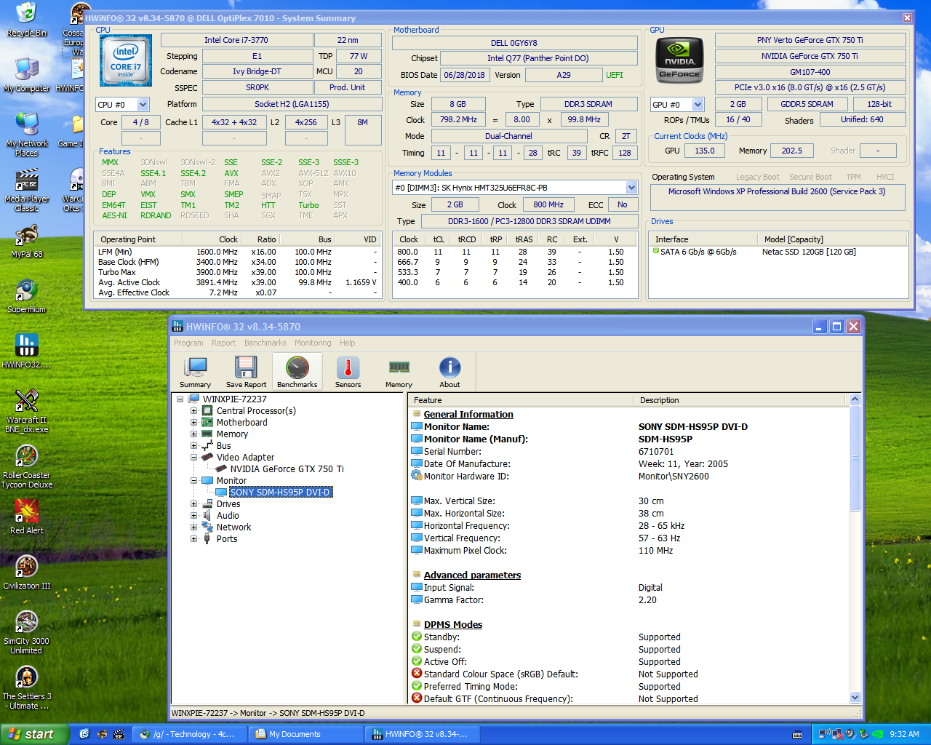Open the Monitoring menu
This screenshot has width=931, height=745.
[x=313, y=343]
